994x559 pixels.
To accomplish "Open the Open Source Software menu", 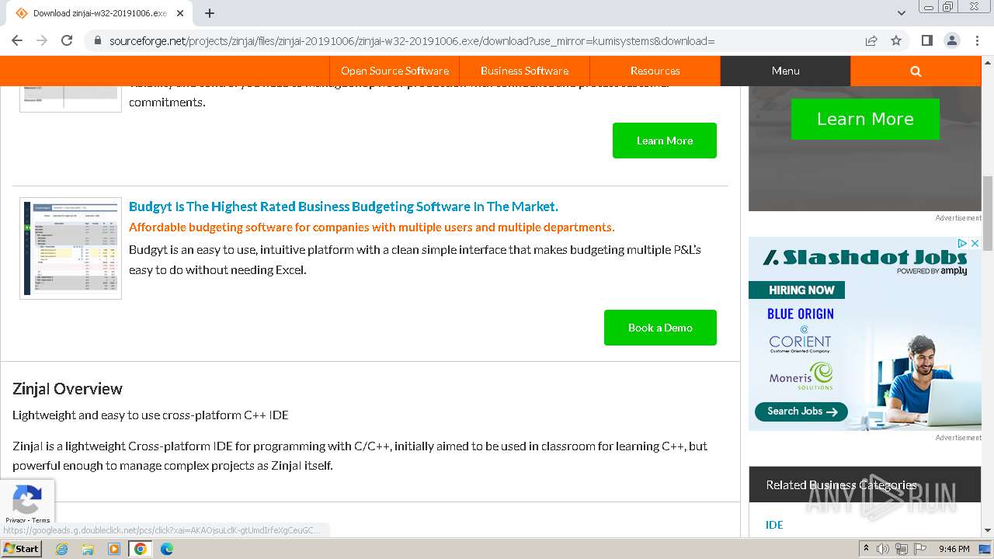I will tap(394, 71).
